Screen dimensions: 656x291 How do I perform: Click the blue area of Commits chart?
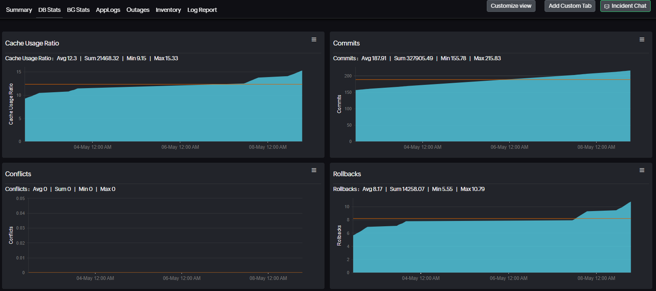(492, 115)
